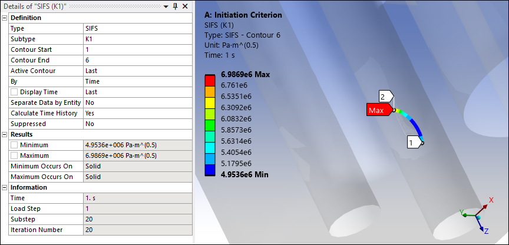Open the Details panel window position arrow
509x245 pixels.
tap(166, 6)
